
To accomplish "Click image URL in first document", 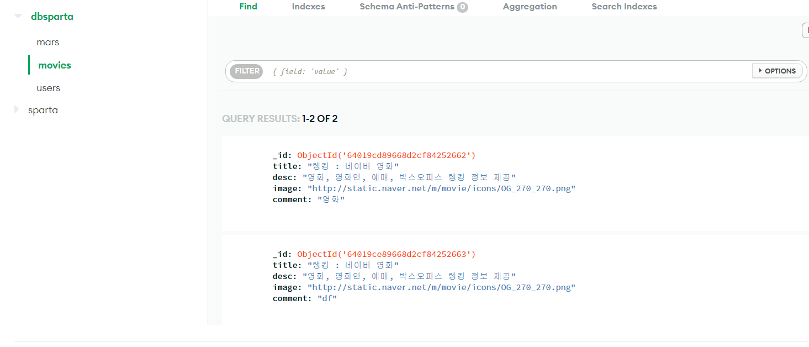I will tap(441, 188).
